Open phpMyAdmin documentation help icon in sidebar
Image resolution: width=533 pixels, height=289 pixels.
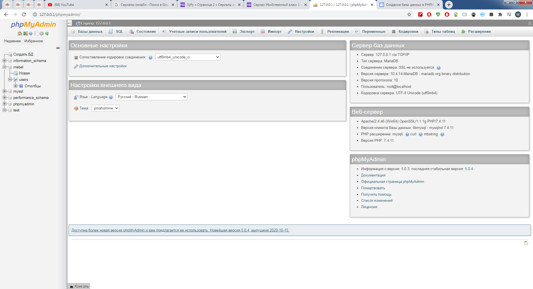(31, 33)
